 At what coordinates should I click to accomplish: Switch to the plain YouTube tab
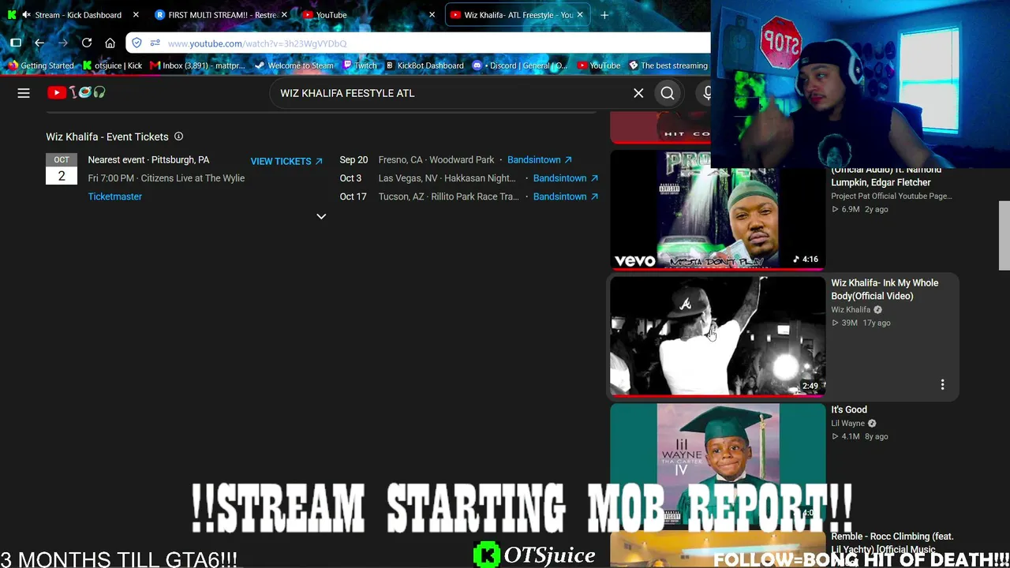click(x=368, y=15)
